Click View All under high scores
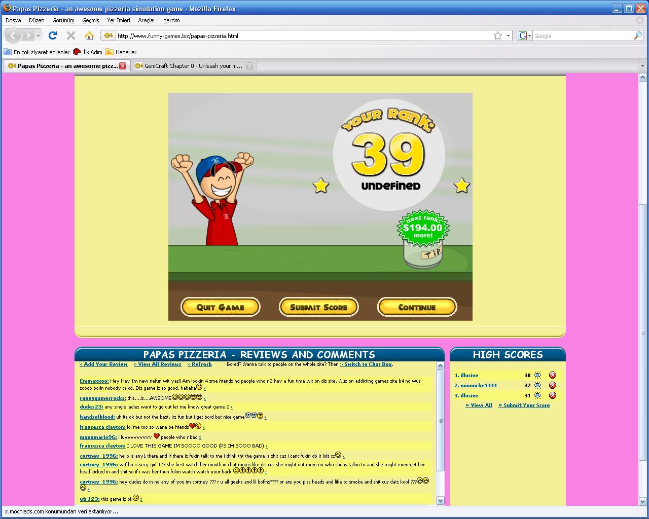Viewport: 649px width, 519px height. pyautogui.click(x=479, y=405)
